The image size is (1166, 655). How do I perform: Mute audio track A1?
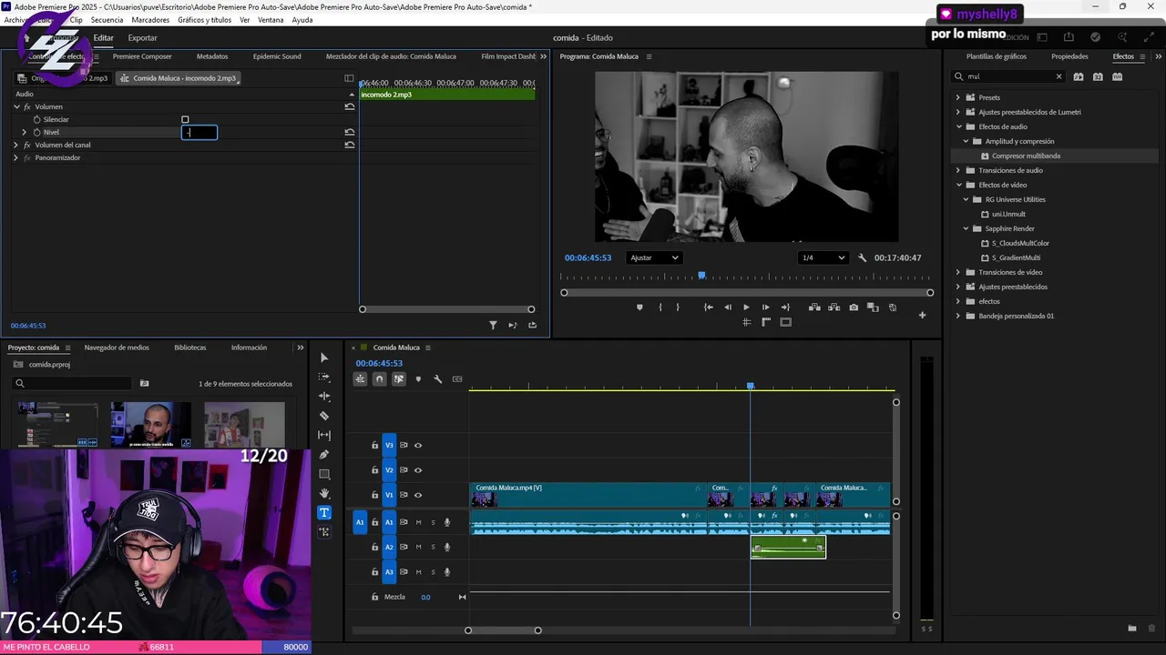tap(418, 522)
